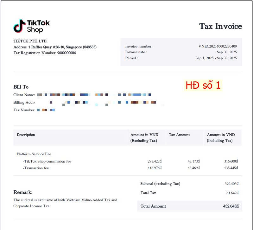Click commission total amount 316.600đ
This screenshot has width=253, height=230.
[x=231, y=161]
